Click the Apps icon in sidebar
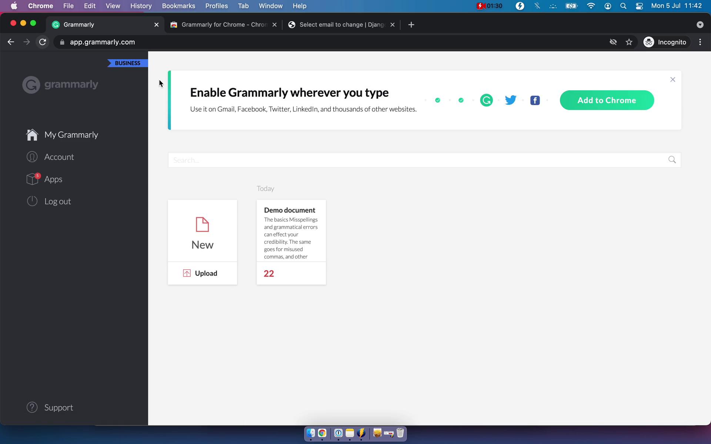This screenshot has height=444, width=711. tap(32, 178)
